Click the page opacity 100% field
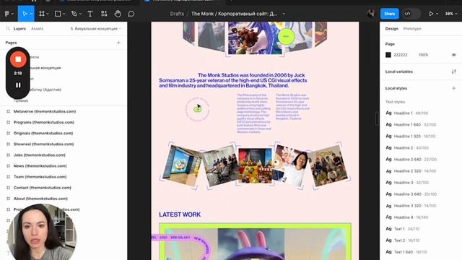 pyautogui.click(x=423, y=55)
